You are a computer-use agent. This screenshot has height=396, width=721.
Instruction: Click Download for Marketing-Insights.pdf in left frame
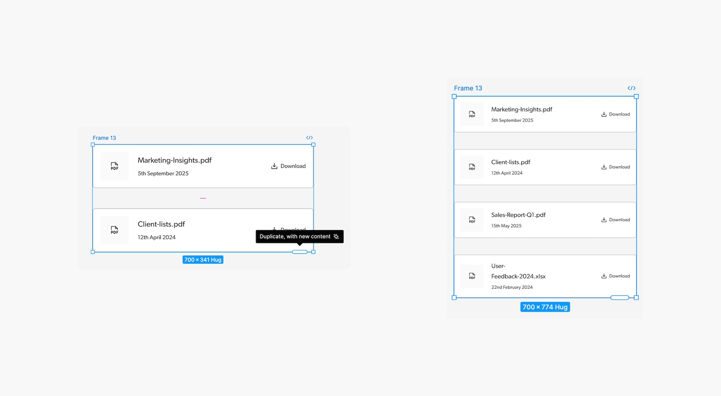coord(288,166)
